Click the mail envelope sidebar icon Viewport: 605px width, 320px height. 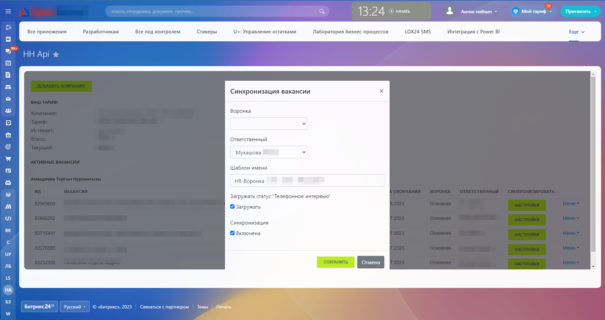pos(8,99)
